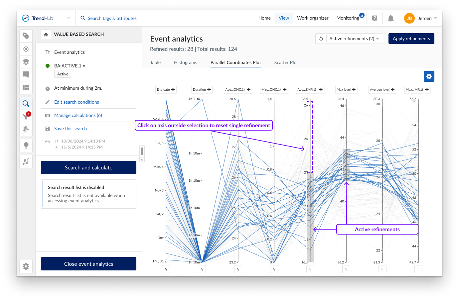The height and width of the screenshot is (299, 459).
Task: Open Edit search conditions link
Action: coord(76,102)
